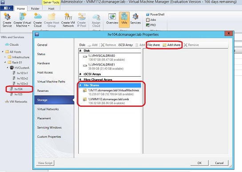Viewport: 242px width, 172px height.
Task: Select Clouds in the navigation tree
Action: pos(12,44)
